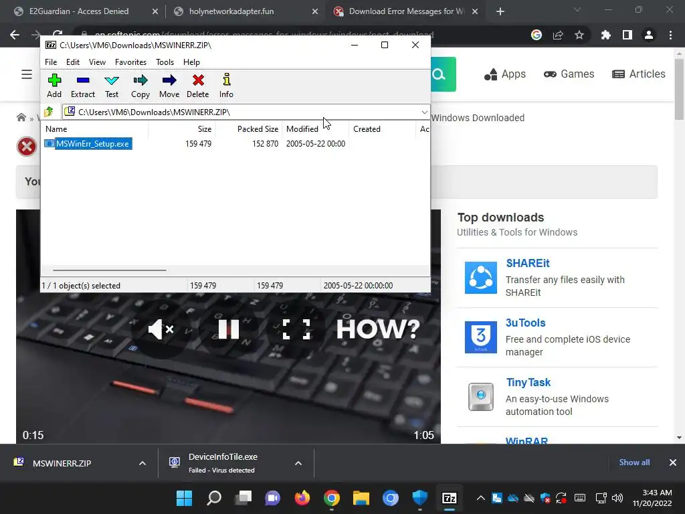Open the View menu in 7-Zip

pos(97,62)
